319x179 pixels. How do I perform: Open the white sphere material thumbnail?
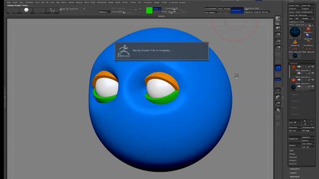[26, 10]
